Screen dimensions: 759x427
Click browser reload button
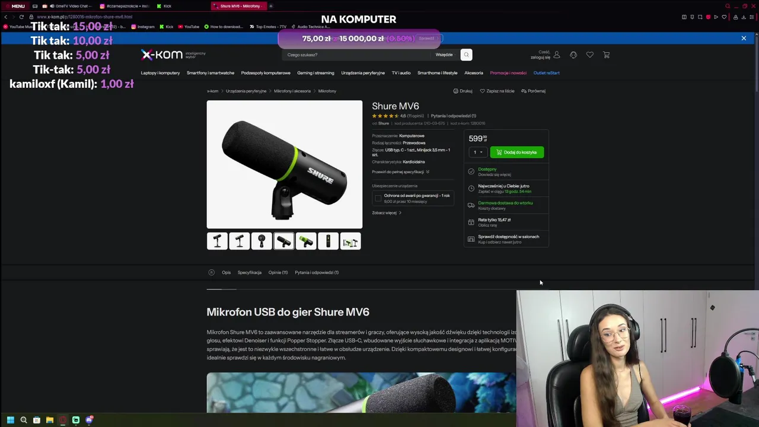pyautogui.click(x=21, y=17)
